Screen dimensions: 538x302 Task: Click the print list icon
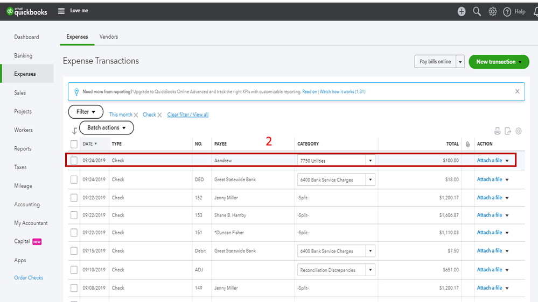click(x=497, y=131)
